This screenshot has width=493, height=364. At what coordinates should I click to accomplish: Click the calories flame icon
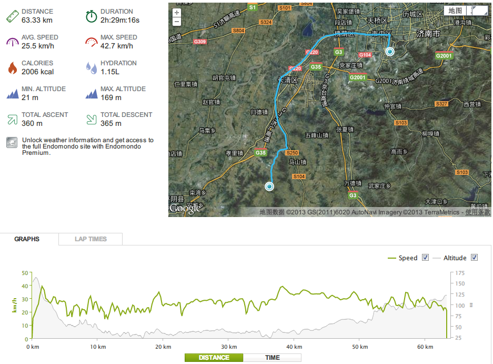[13, 67]
